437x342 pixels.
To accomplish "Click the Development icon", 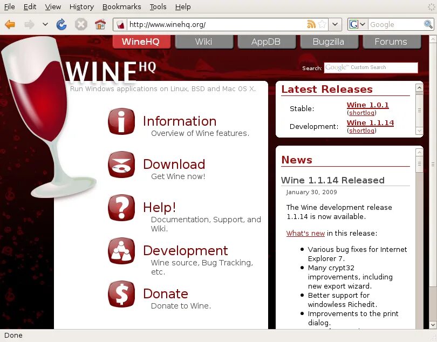I will click(x=121, y=251).
